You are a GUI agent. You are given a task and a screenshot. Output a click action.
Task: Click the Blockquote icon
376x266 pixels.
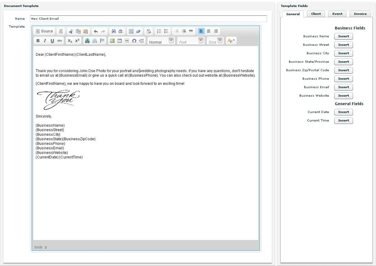pos(191,31)
